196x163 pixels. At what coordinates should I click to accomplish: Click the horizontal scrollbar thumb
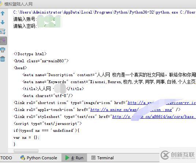(x=26, y=151)
